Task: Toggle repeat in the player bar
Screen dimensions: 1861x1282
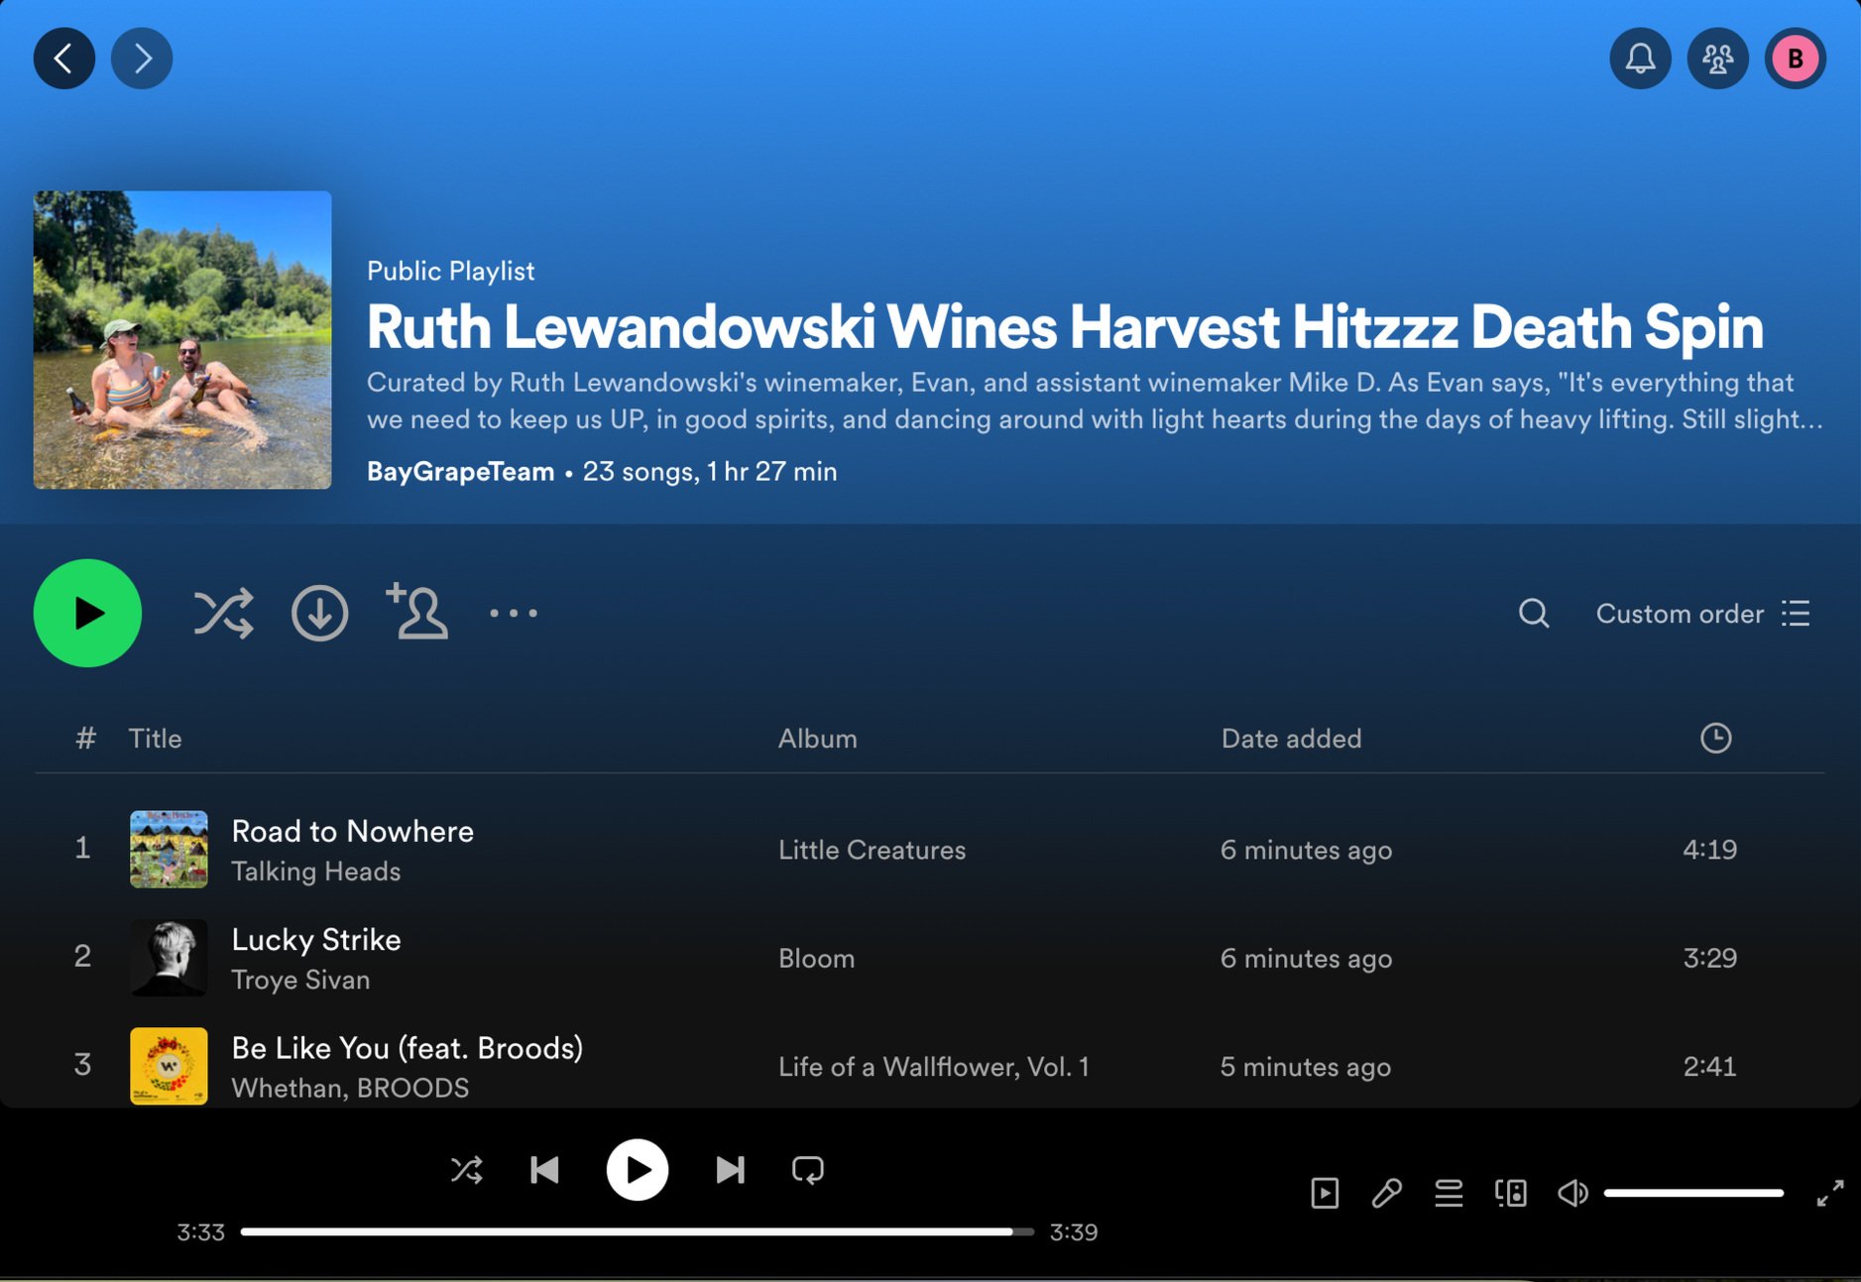Action: pyautogui.click(x=808, y=1170)
